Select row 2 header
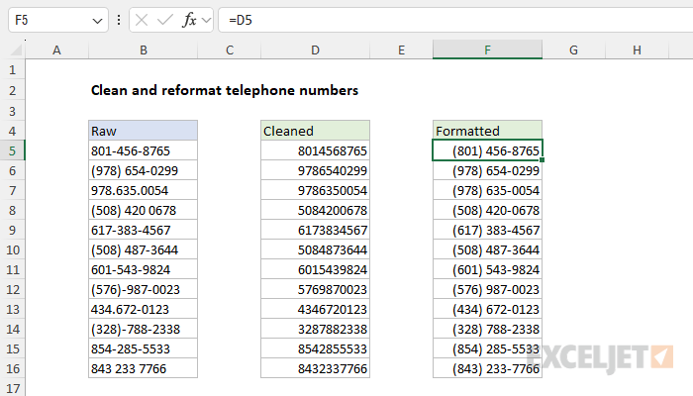693x396 pixels. 12,91
